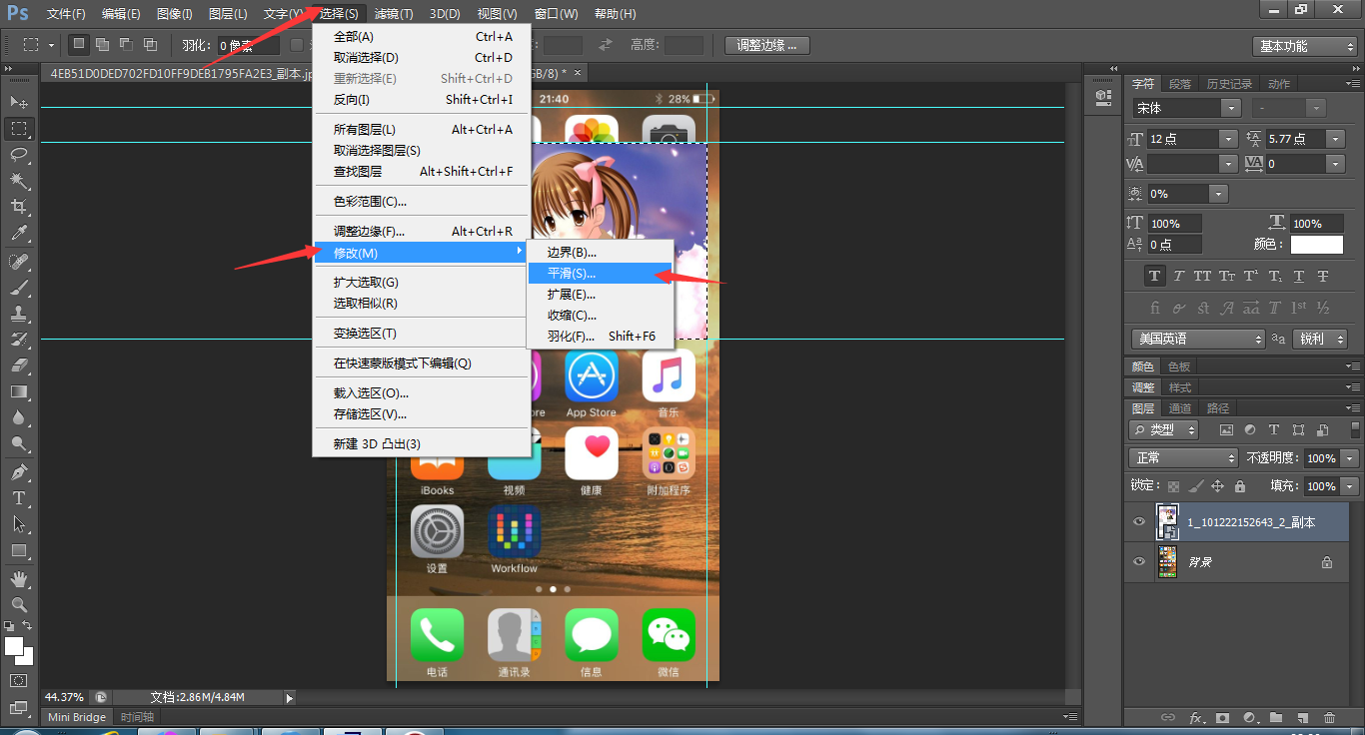1365x735 pixels.
Task: Toggle lock image pixels brush icon
Action: tap(1195, 486)
